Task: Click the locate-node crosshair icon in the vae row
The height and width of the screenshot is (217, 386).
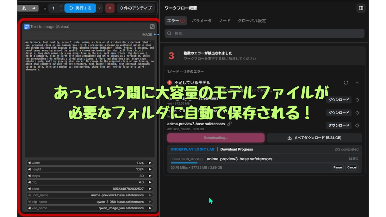Action: click(357, 100)
